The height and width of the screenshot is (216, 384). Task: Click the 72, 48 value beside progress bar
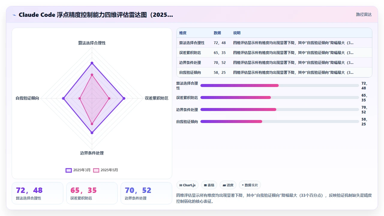(364, 86)
